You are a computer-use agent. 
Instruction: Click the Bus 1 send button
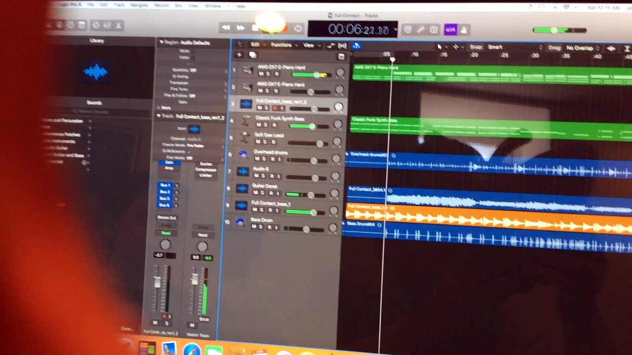pyautogui.click(x=164, y=185)
